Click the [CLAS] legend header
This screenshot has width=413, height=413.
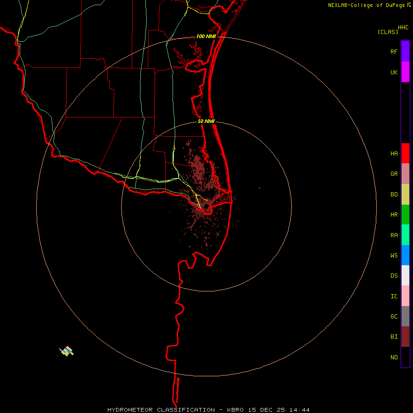(x=388, y=32)
